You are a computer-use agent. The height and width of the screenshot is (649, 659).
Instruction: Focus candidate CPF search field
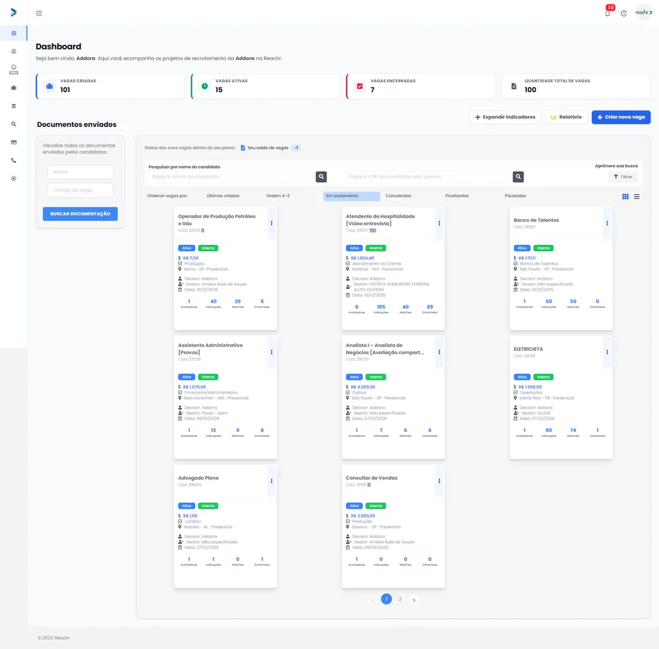tap(428, 177)
